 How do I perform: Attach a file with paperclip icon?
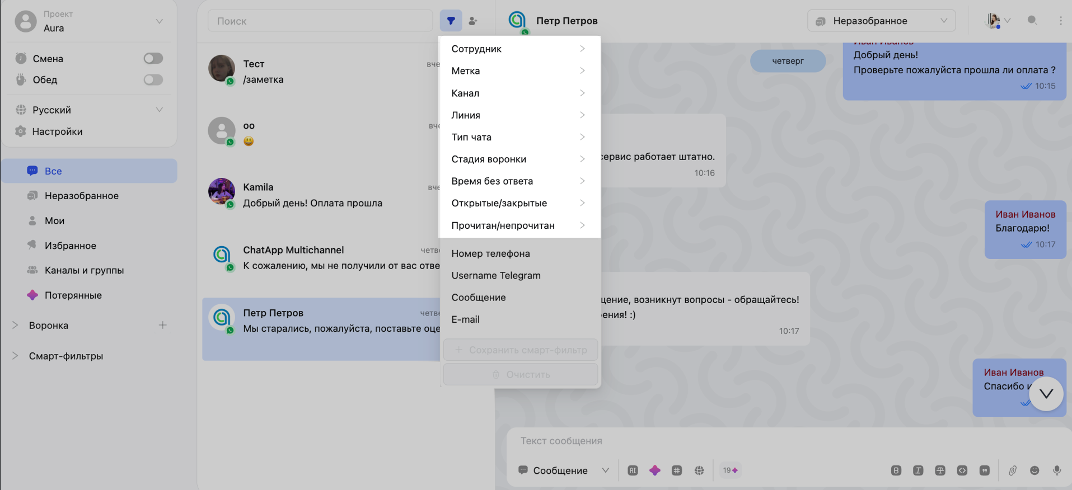click(1012, 470)
